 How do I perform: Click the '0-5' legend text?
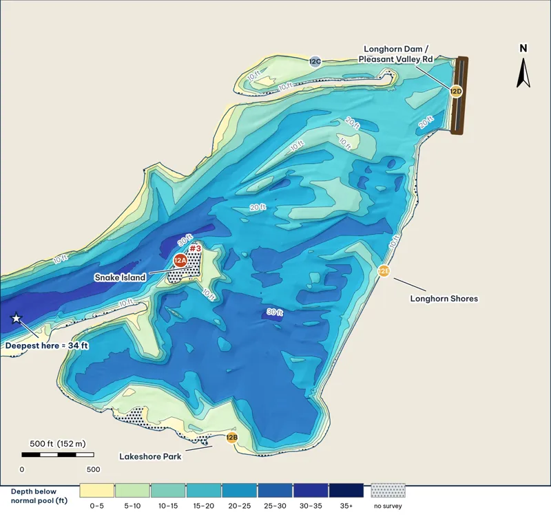point(96,506)
